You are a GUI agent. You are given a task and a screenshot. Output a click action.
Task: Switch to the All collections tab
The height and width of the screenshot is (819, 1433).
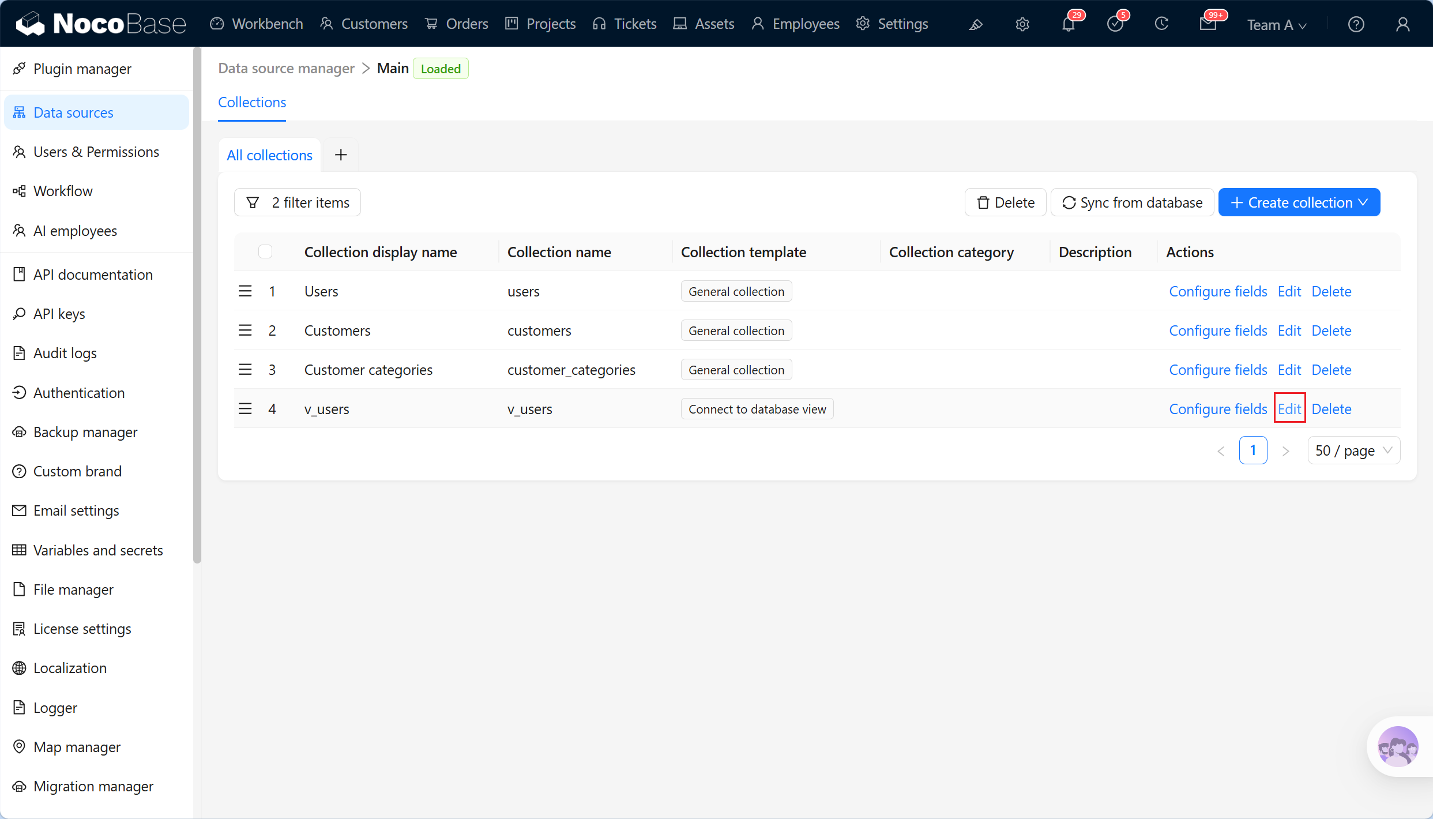pos(269,155)
